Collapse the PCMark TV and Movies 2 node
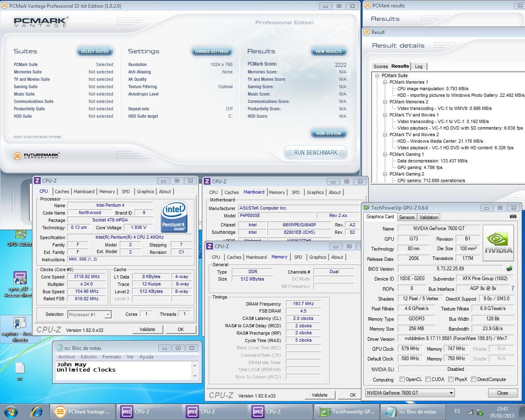The height and width of the screenshot is (420, 525). coord(385,135)
